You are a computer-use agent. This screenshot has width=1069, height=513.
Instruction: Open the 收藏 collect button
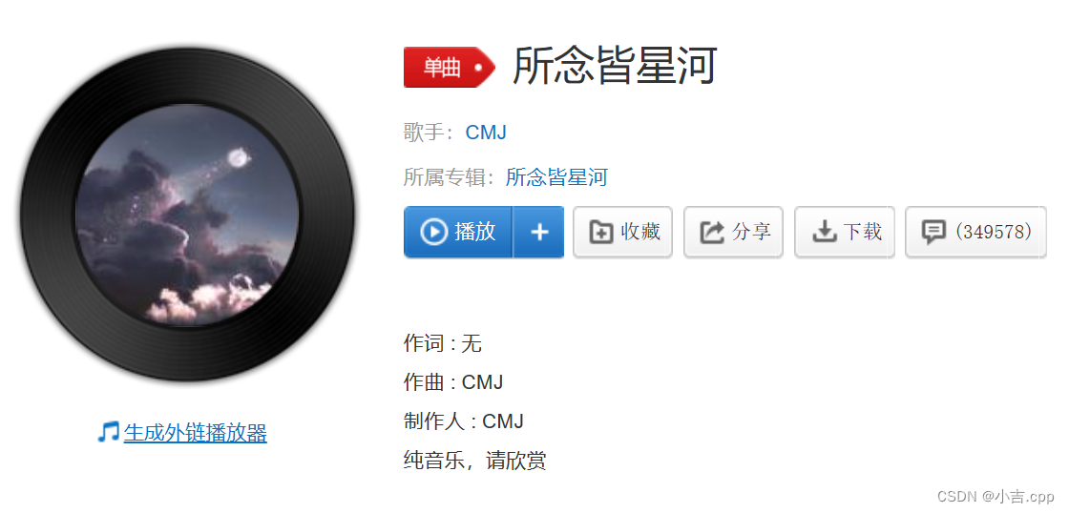622,233
